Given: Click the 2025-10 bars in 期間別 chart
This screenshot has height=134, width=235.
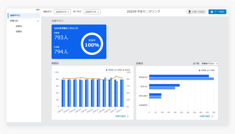Looking at the screenshot, I should (x=116, y=93).
